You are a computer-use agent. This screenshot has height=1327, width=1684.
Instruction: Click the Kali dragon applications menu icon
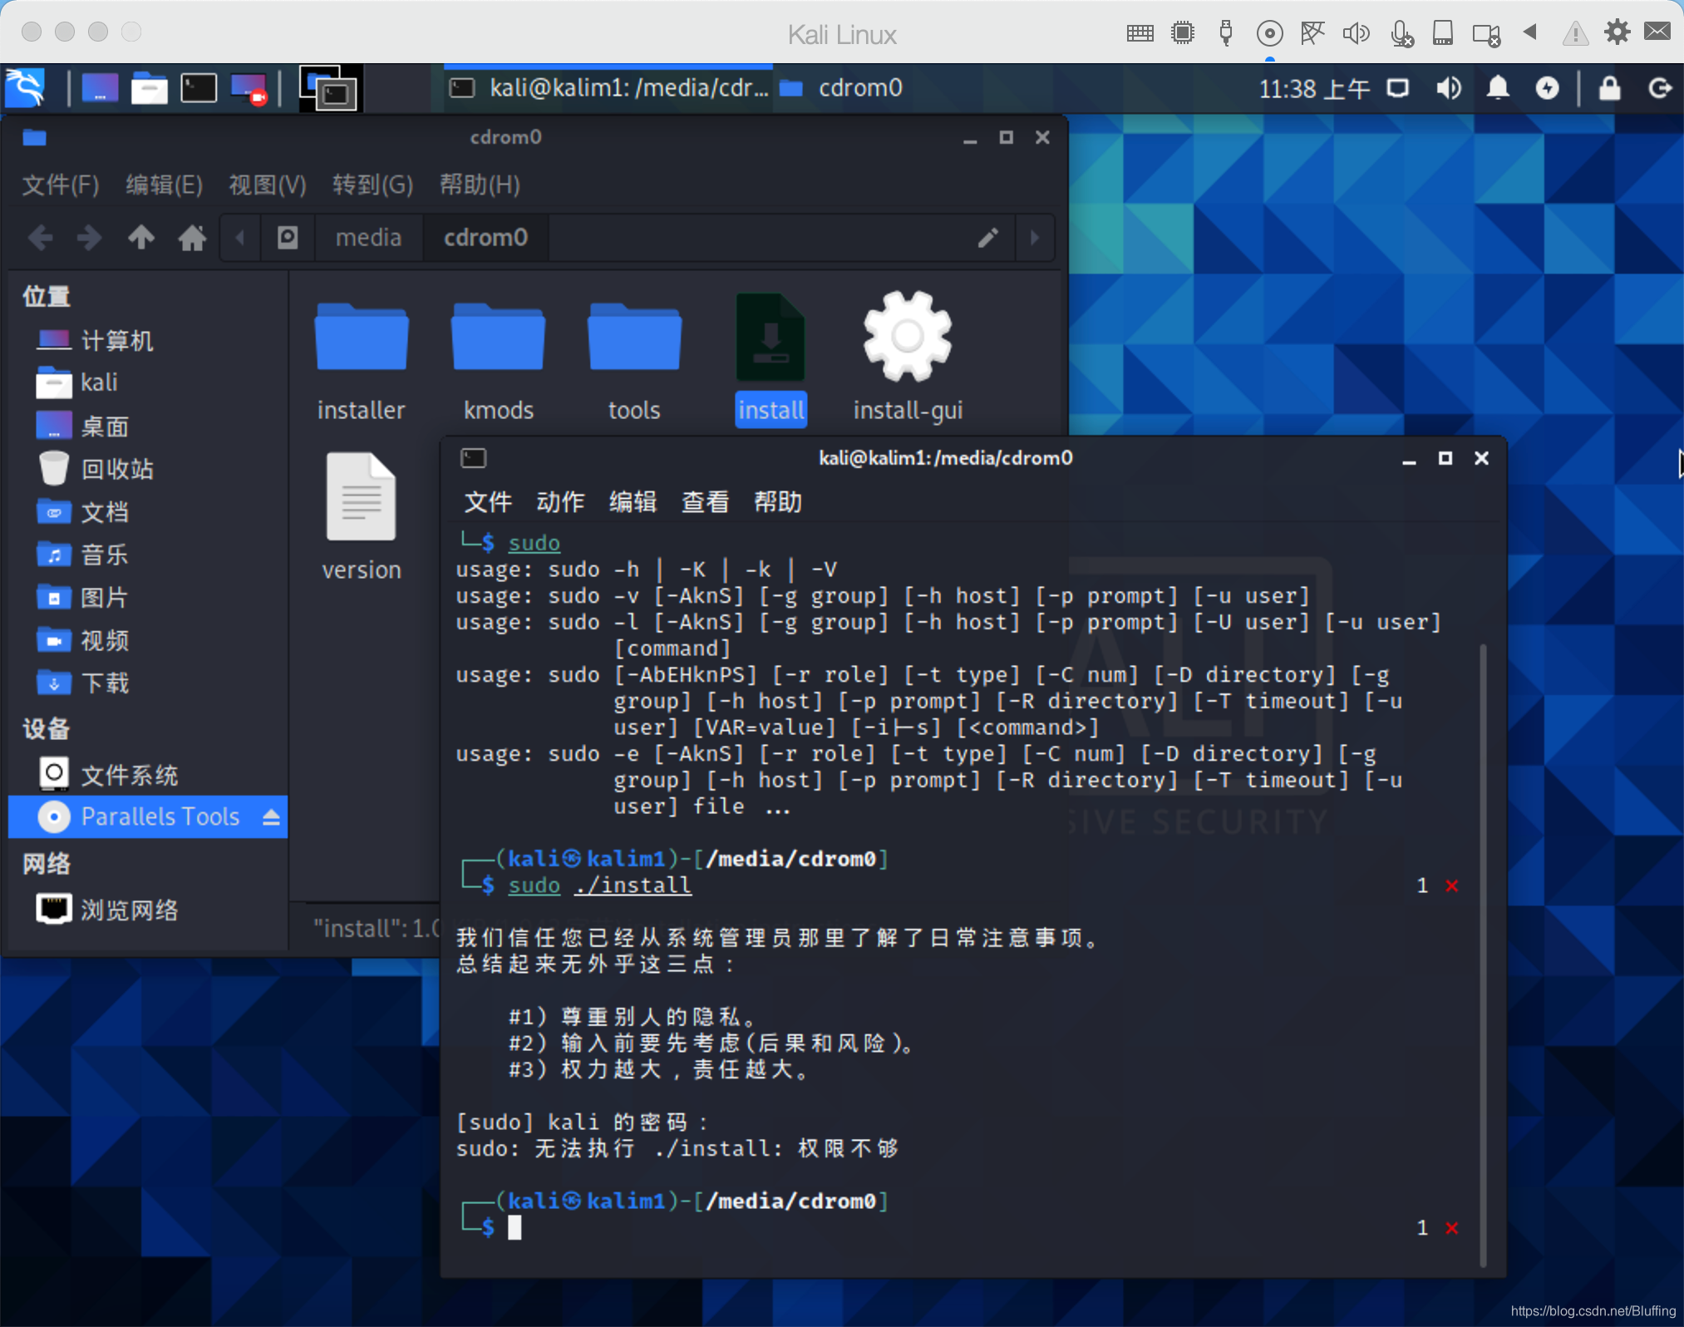coord(25,88)
